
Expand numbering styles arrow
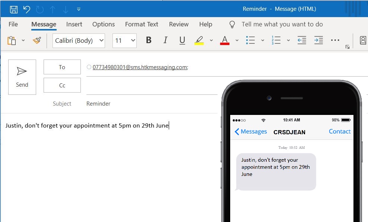288,40
